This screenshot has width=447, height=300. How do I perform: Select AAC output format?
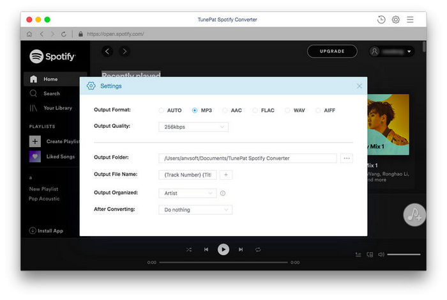coord(225,110)
